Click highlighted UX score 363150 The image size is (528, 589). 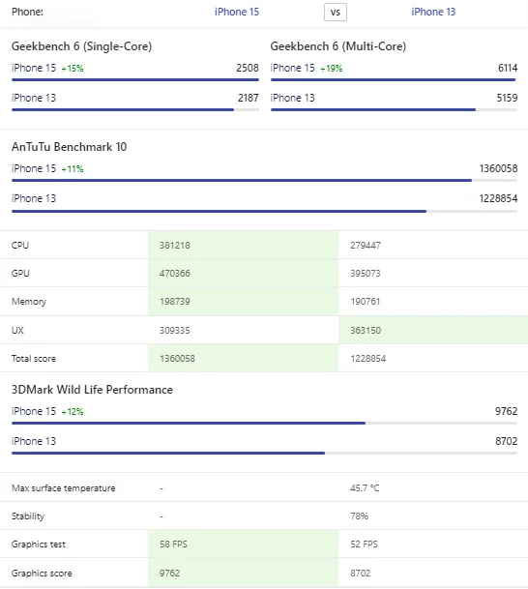[x=366, y=330]
